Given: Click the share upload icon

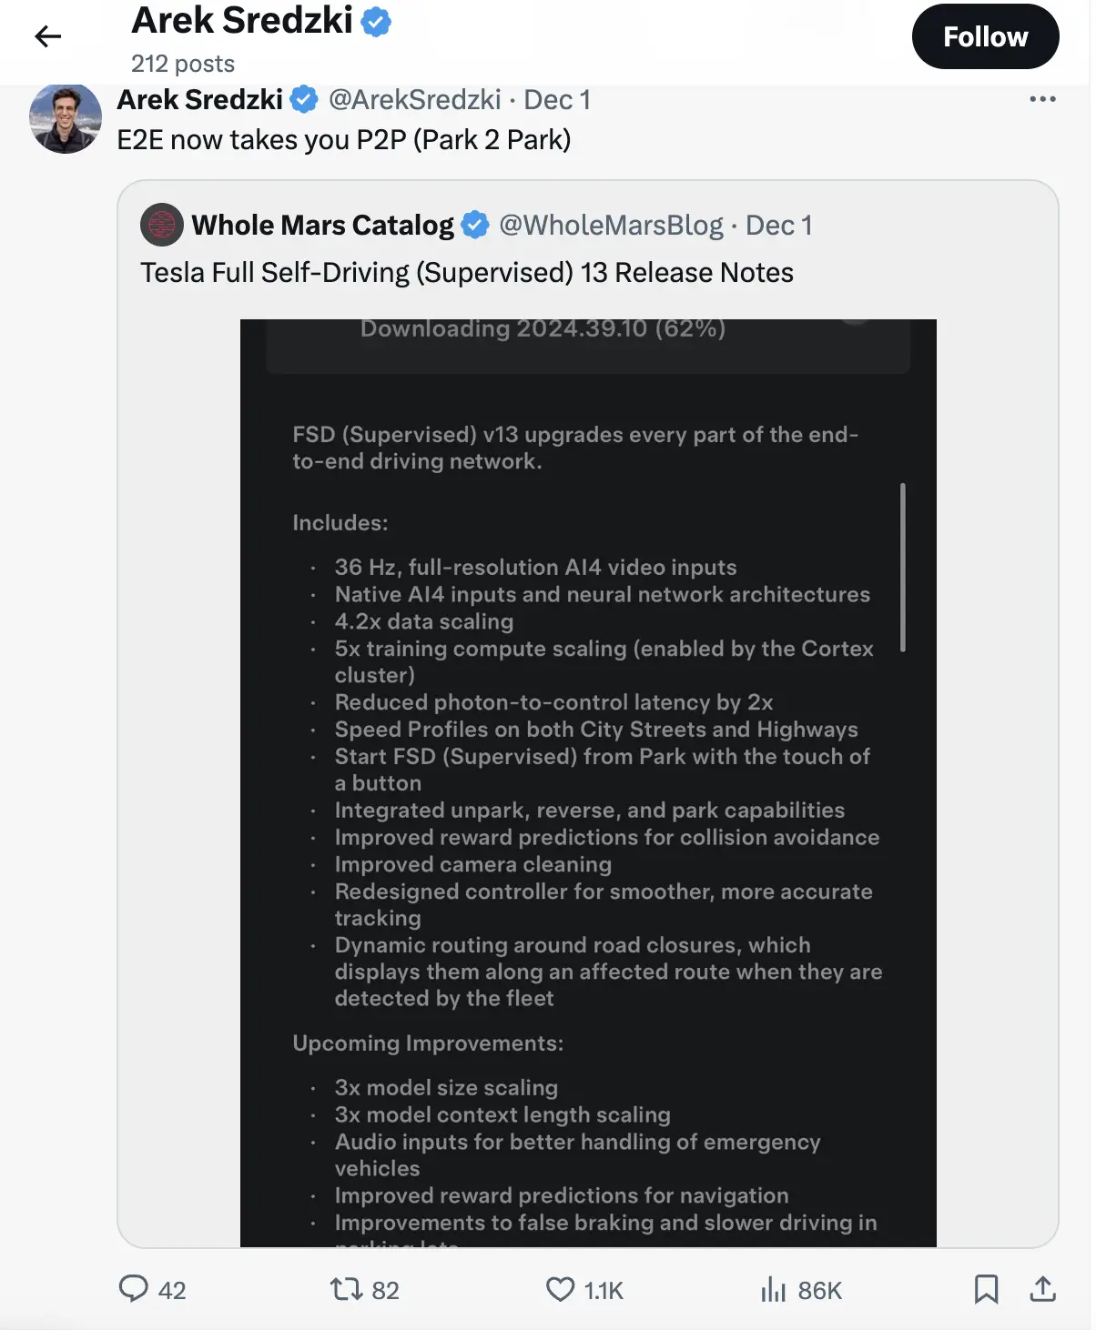Looking at the screenshot, I should 1042,1288.
